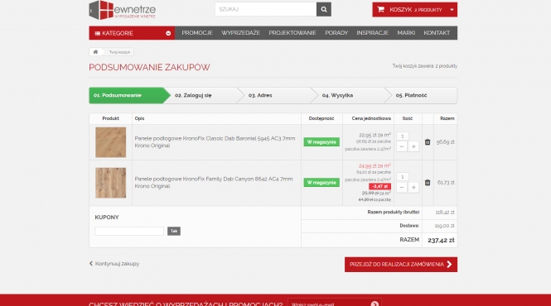Screen dimensions: 551x306
Task: Go to Kontakt page
Action: [437, 33]
